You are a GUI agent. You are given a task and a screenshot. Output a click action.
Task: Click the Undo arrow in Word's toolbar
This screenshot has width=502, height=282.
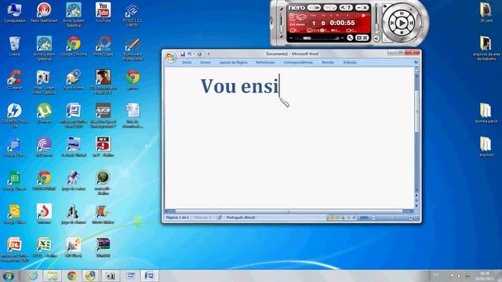pos(190,54)
